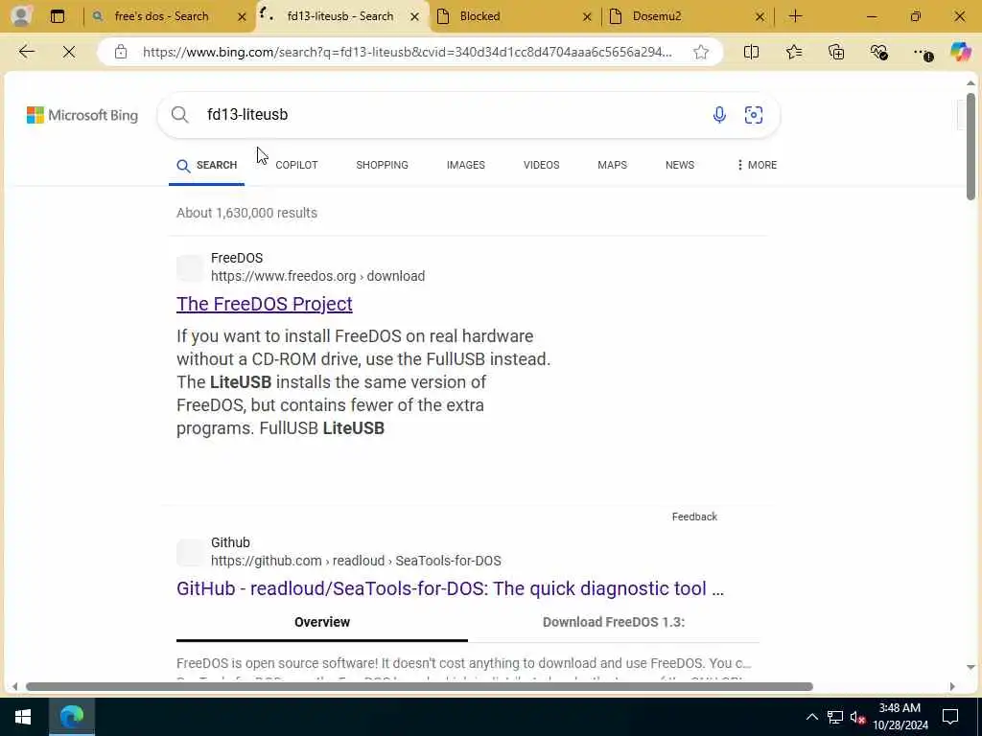This screenshot has height=736, width=982.
Task: Click the scroll up arrow
Action: point(970,83)
